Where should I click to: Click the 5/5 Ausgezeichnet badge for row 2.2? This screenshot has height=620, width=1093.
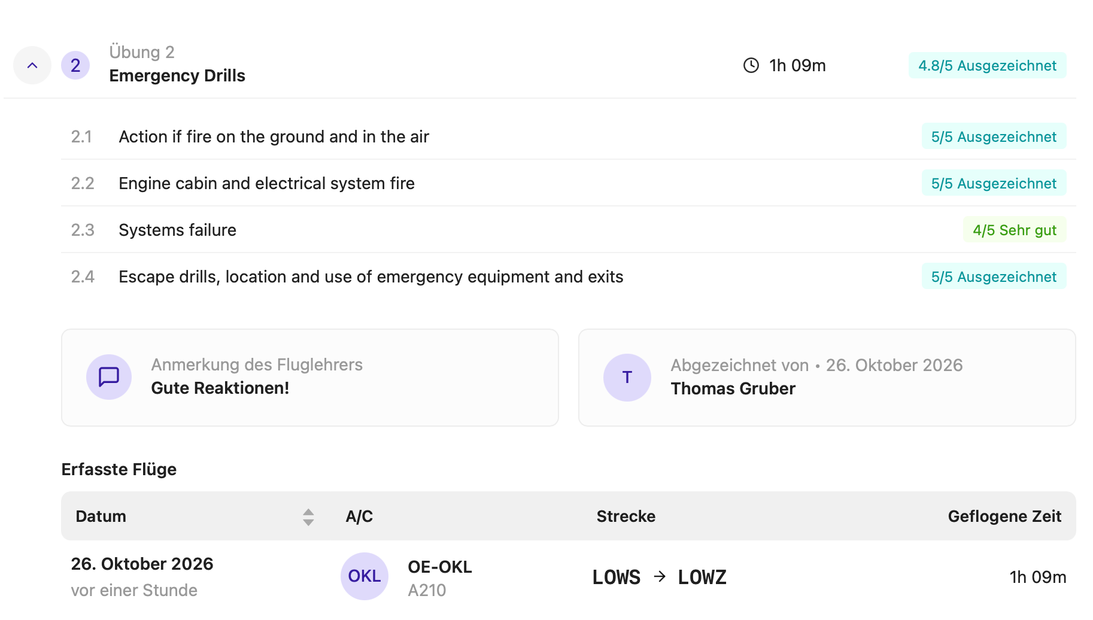[x=994, y=183]
